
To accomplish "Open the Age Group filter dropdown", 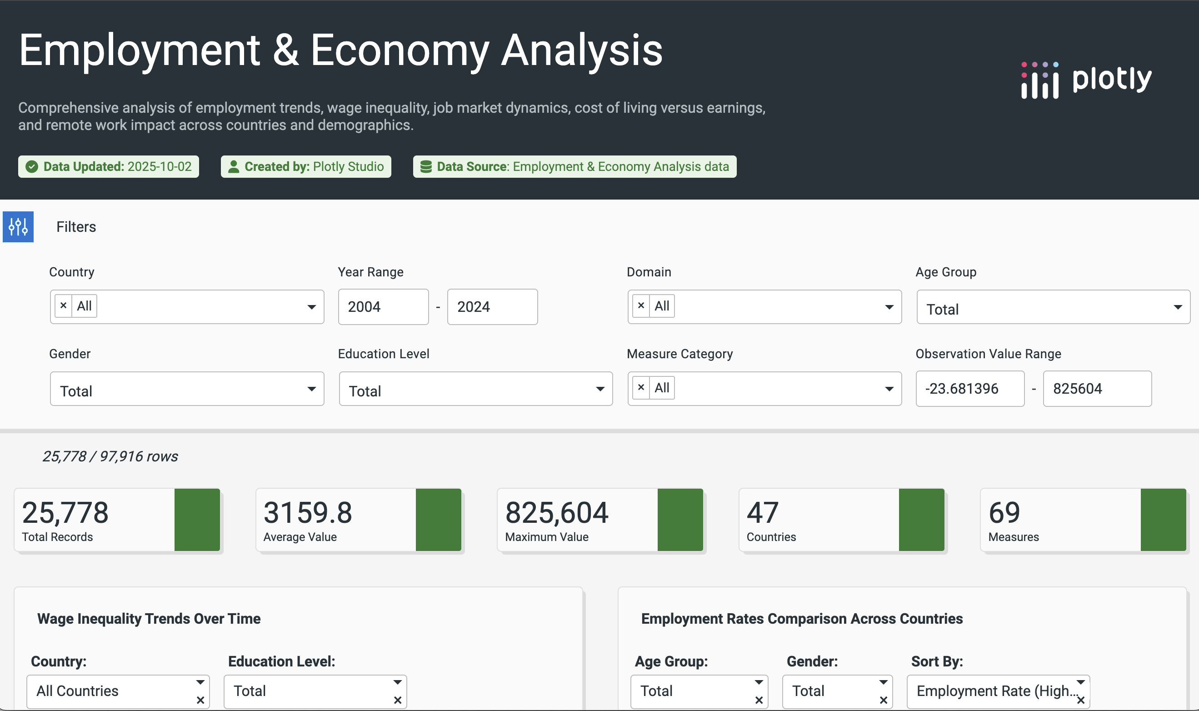I will 1053,307.
